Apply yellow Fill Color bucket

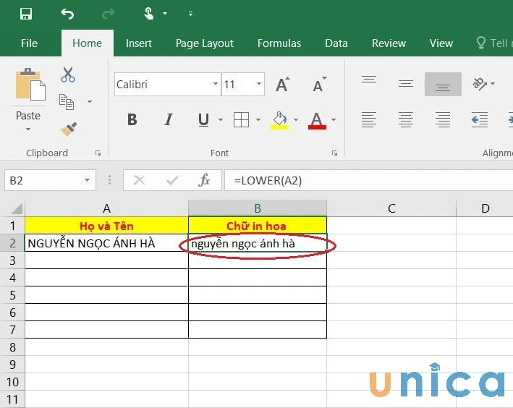tap(280, 120)
